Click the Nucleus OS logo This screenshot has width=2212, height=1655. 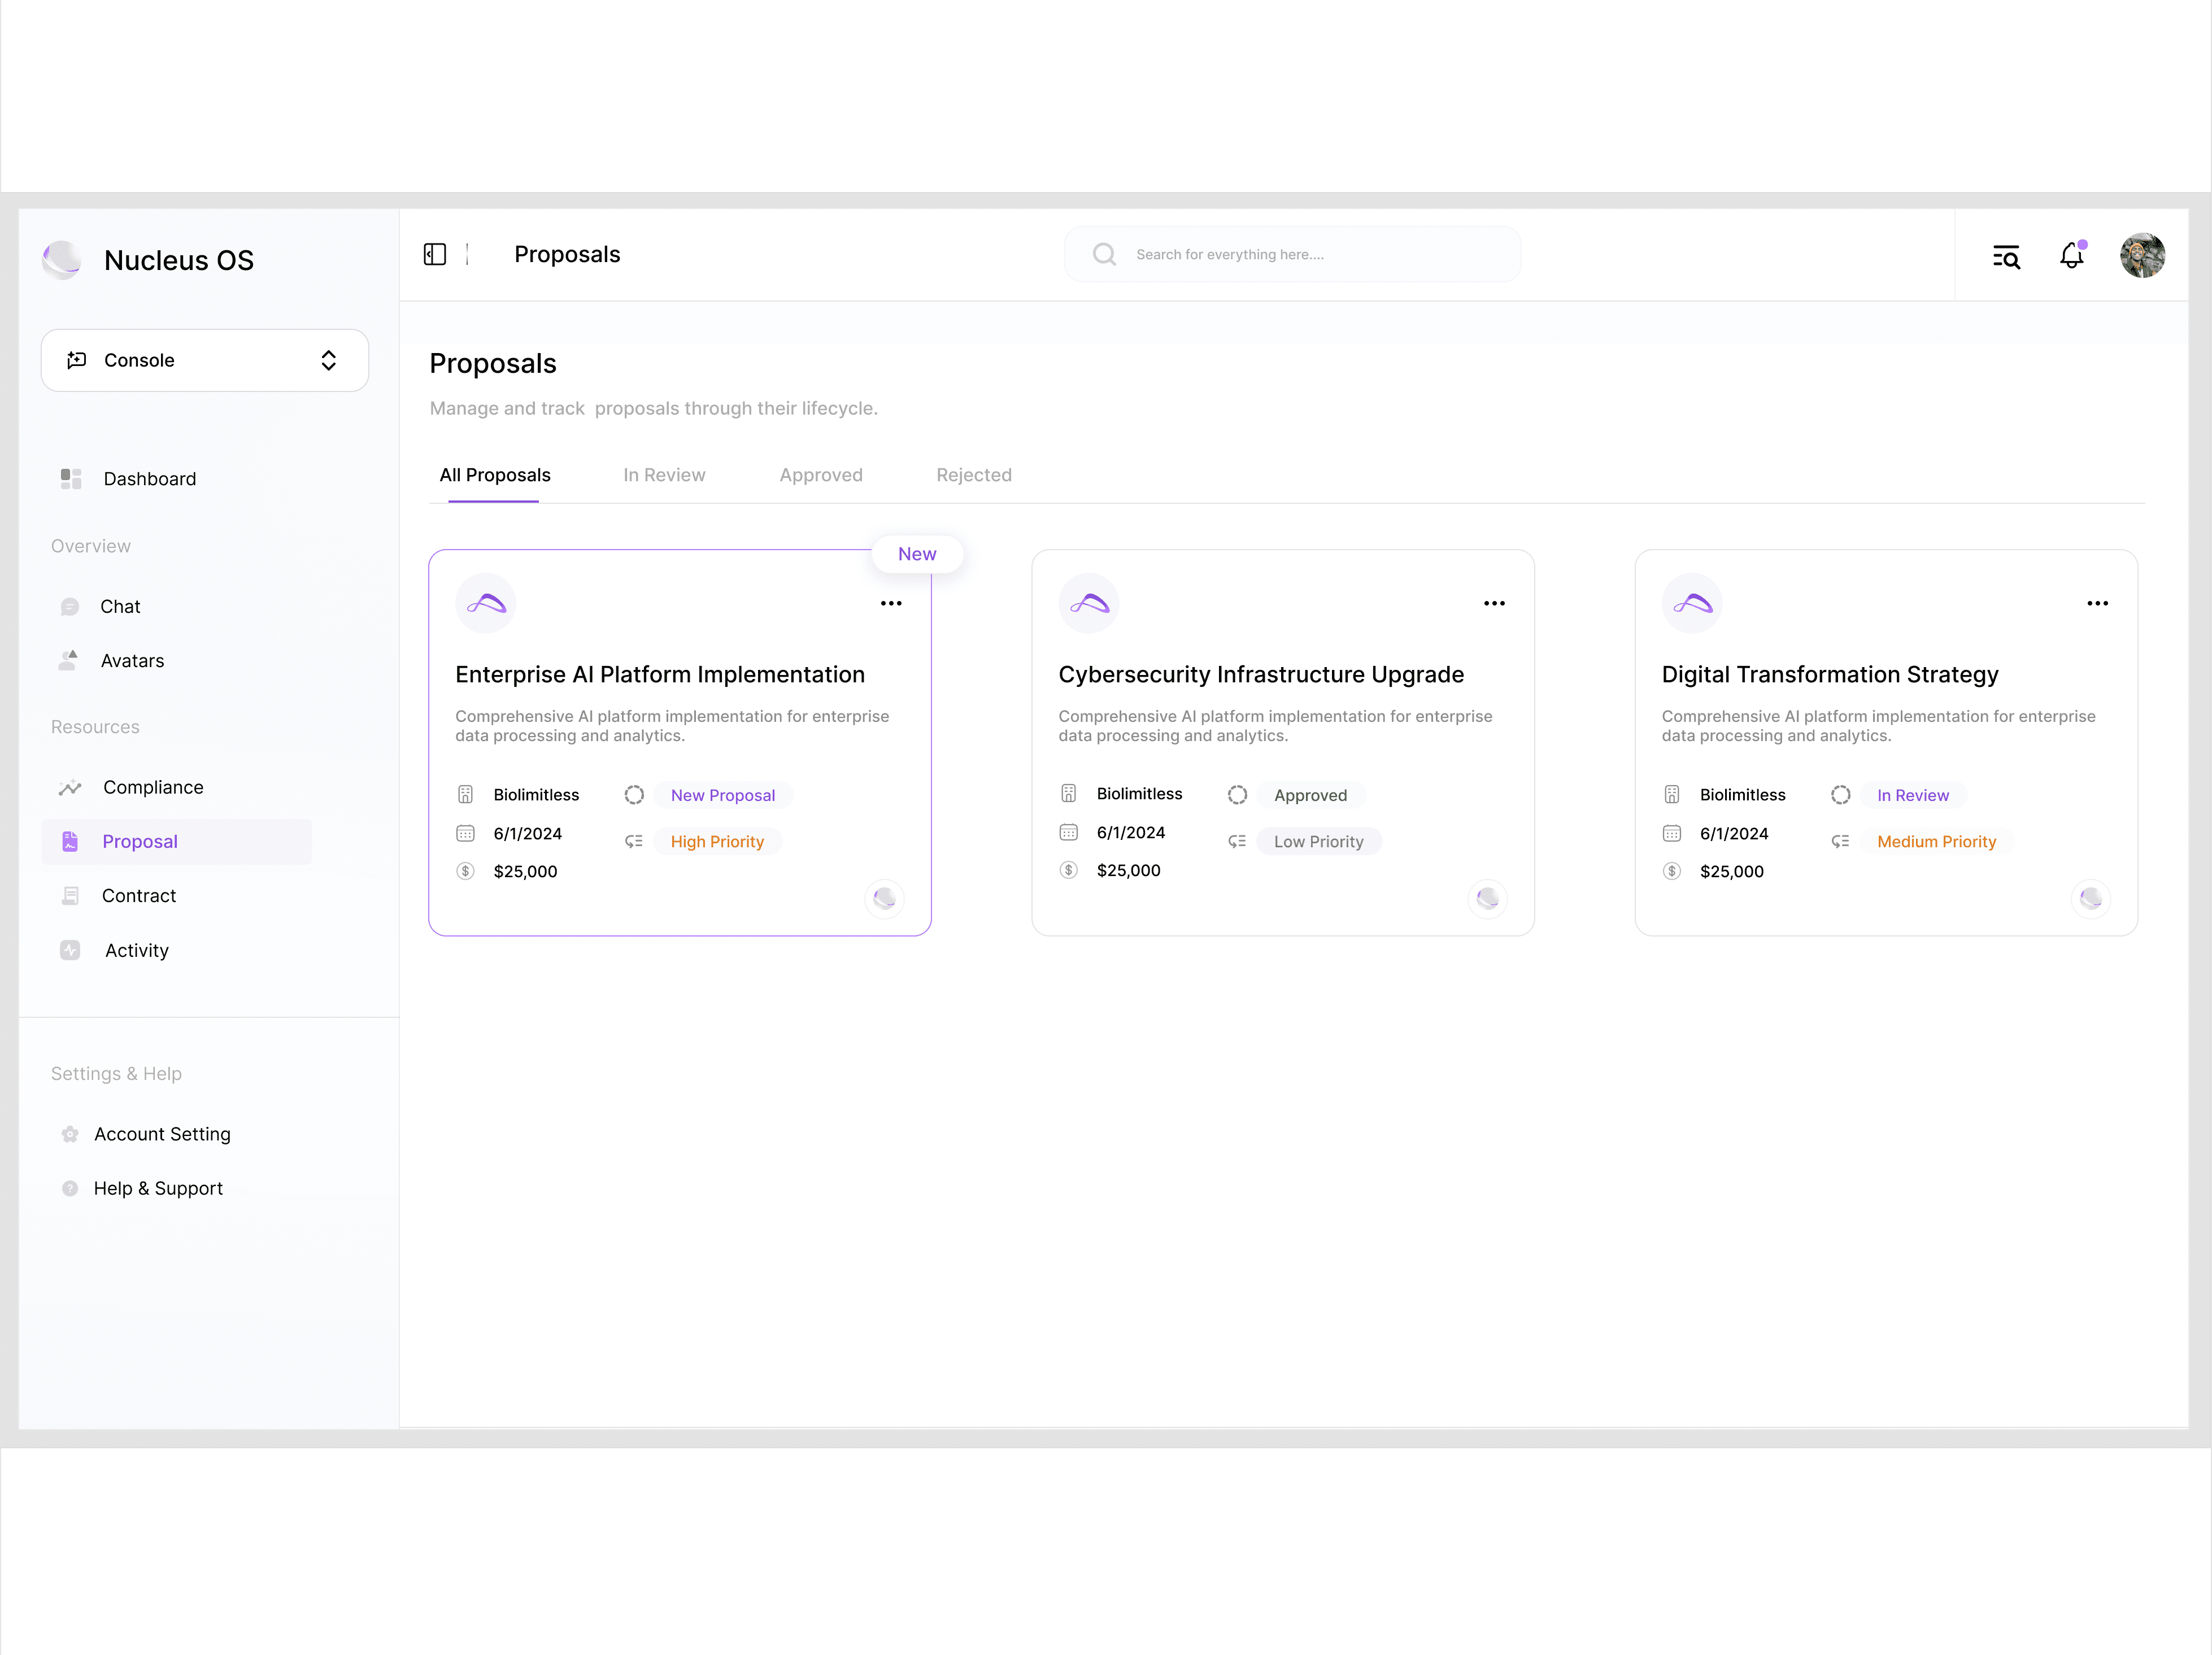coord(62,260)
